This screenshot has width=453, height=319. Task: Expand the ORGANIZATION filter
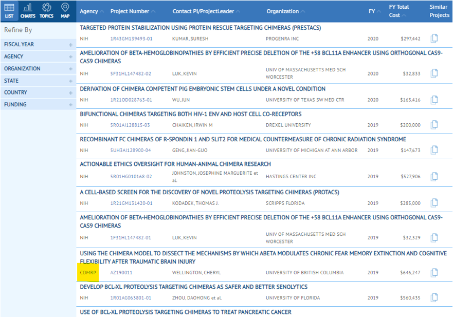pos(38,69)
